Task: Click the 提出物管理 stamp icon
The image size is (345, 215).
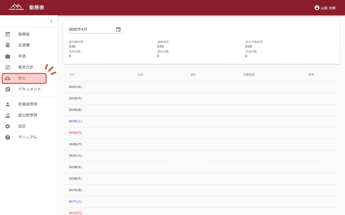Action: click(8, 115)
